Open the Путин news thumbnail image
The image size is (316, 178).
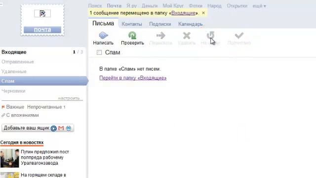coord(10,158)
